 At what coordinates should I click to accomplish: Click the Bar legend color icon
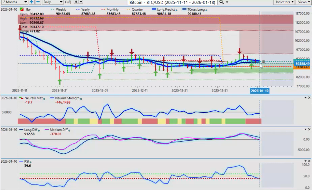22,10
